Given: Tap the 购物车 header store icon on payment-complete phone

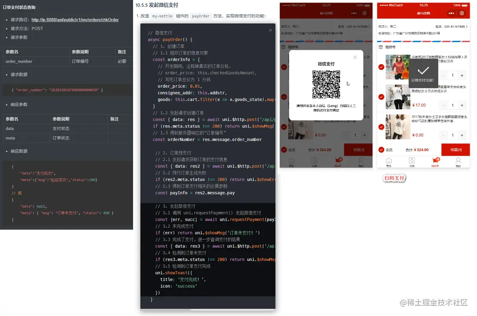Looking at the screenshot, I should tap(380, 47).
